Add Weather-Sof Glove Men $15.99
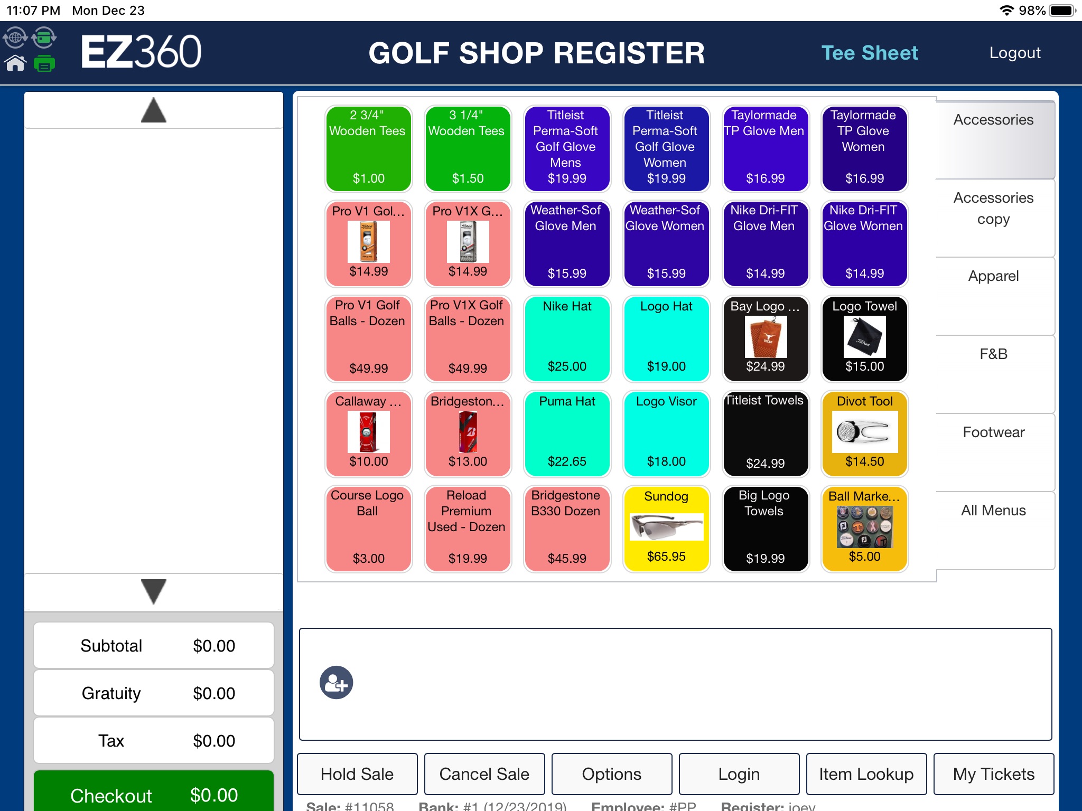Screen dimensions: 1082x811 (x=567, y=243)
